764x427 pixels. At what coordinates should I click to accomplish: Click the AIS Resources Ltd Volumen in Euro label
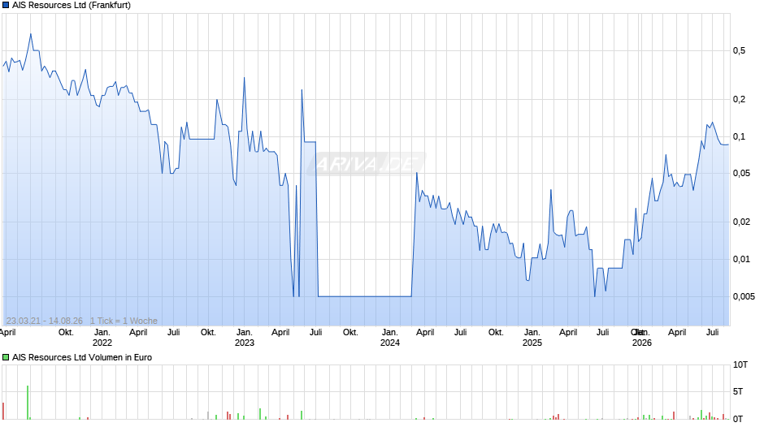[x=82, y=357]
